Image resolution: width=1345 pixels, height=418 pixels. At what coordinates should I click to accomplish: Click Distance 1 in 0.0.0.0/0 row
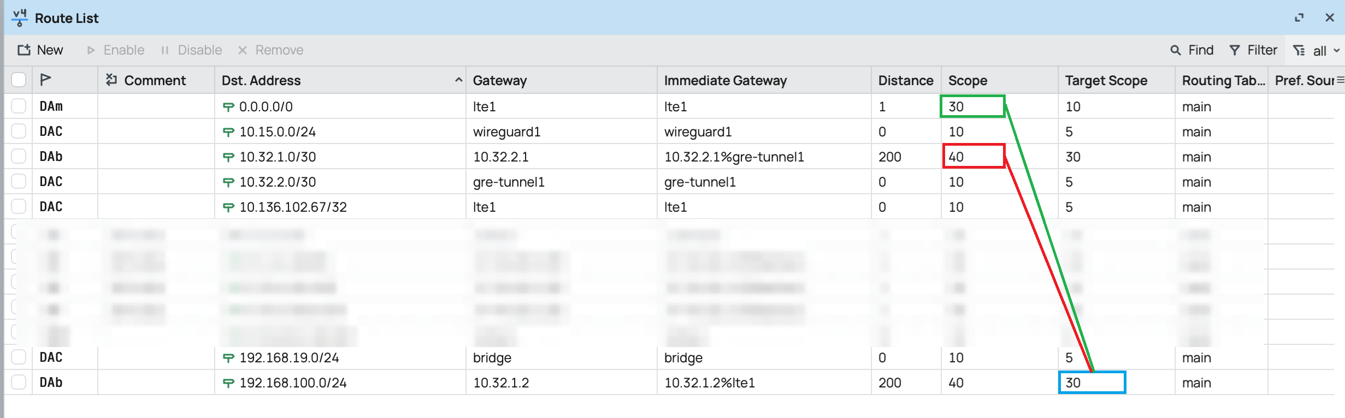click(x=906, y=106)
